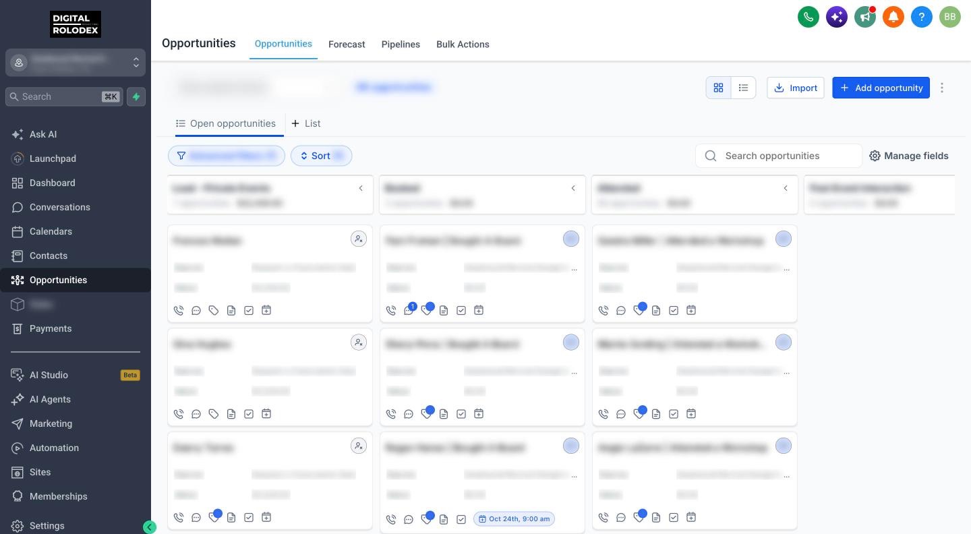Viewport: 971px width, 534px height.
Task: Add a new List tab
Action: pos(305,123)
